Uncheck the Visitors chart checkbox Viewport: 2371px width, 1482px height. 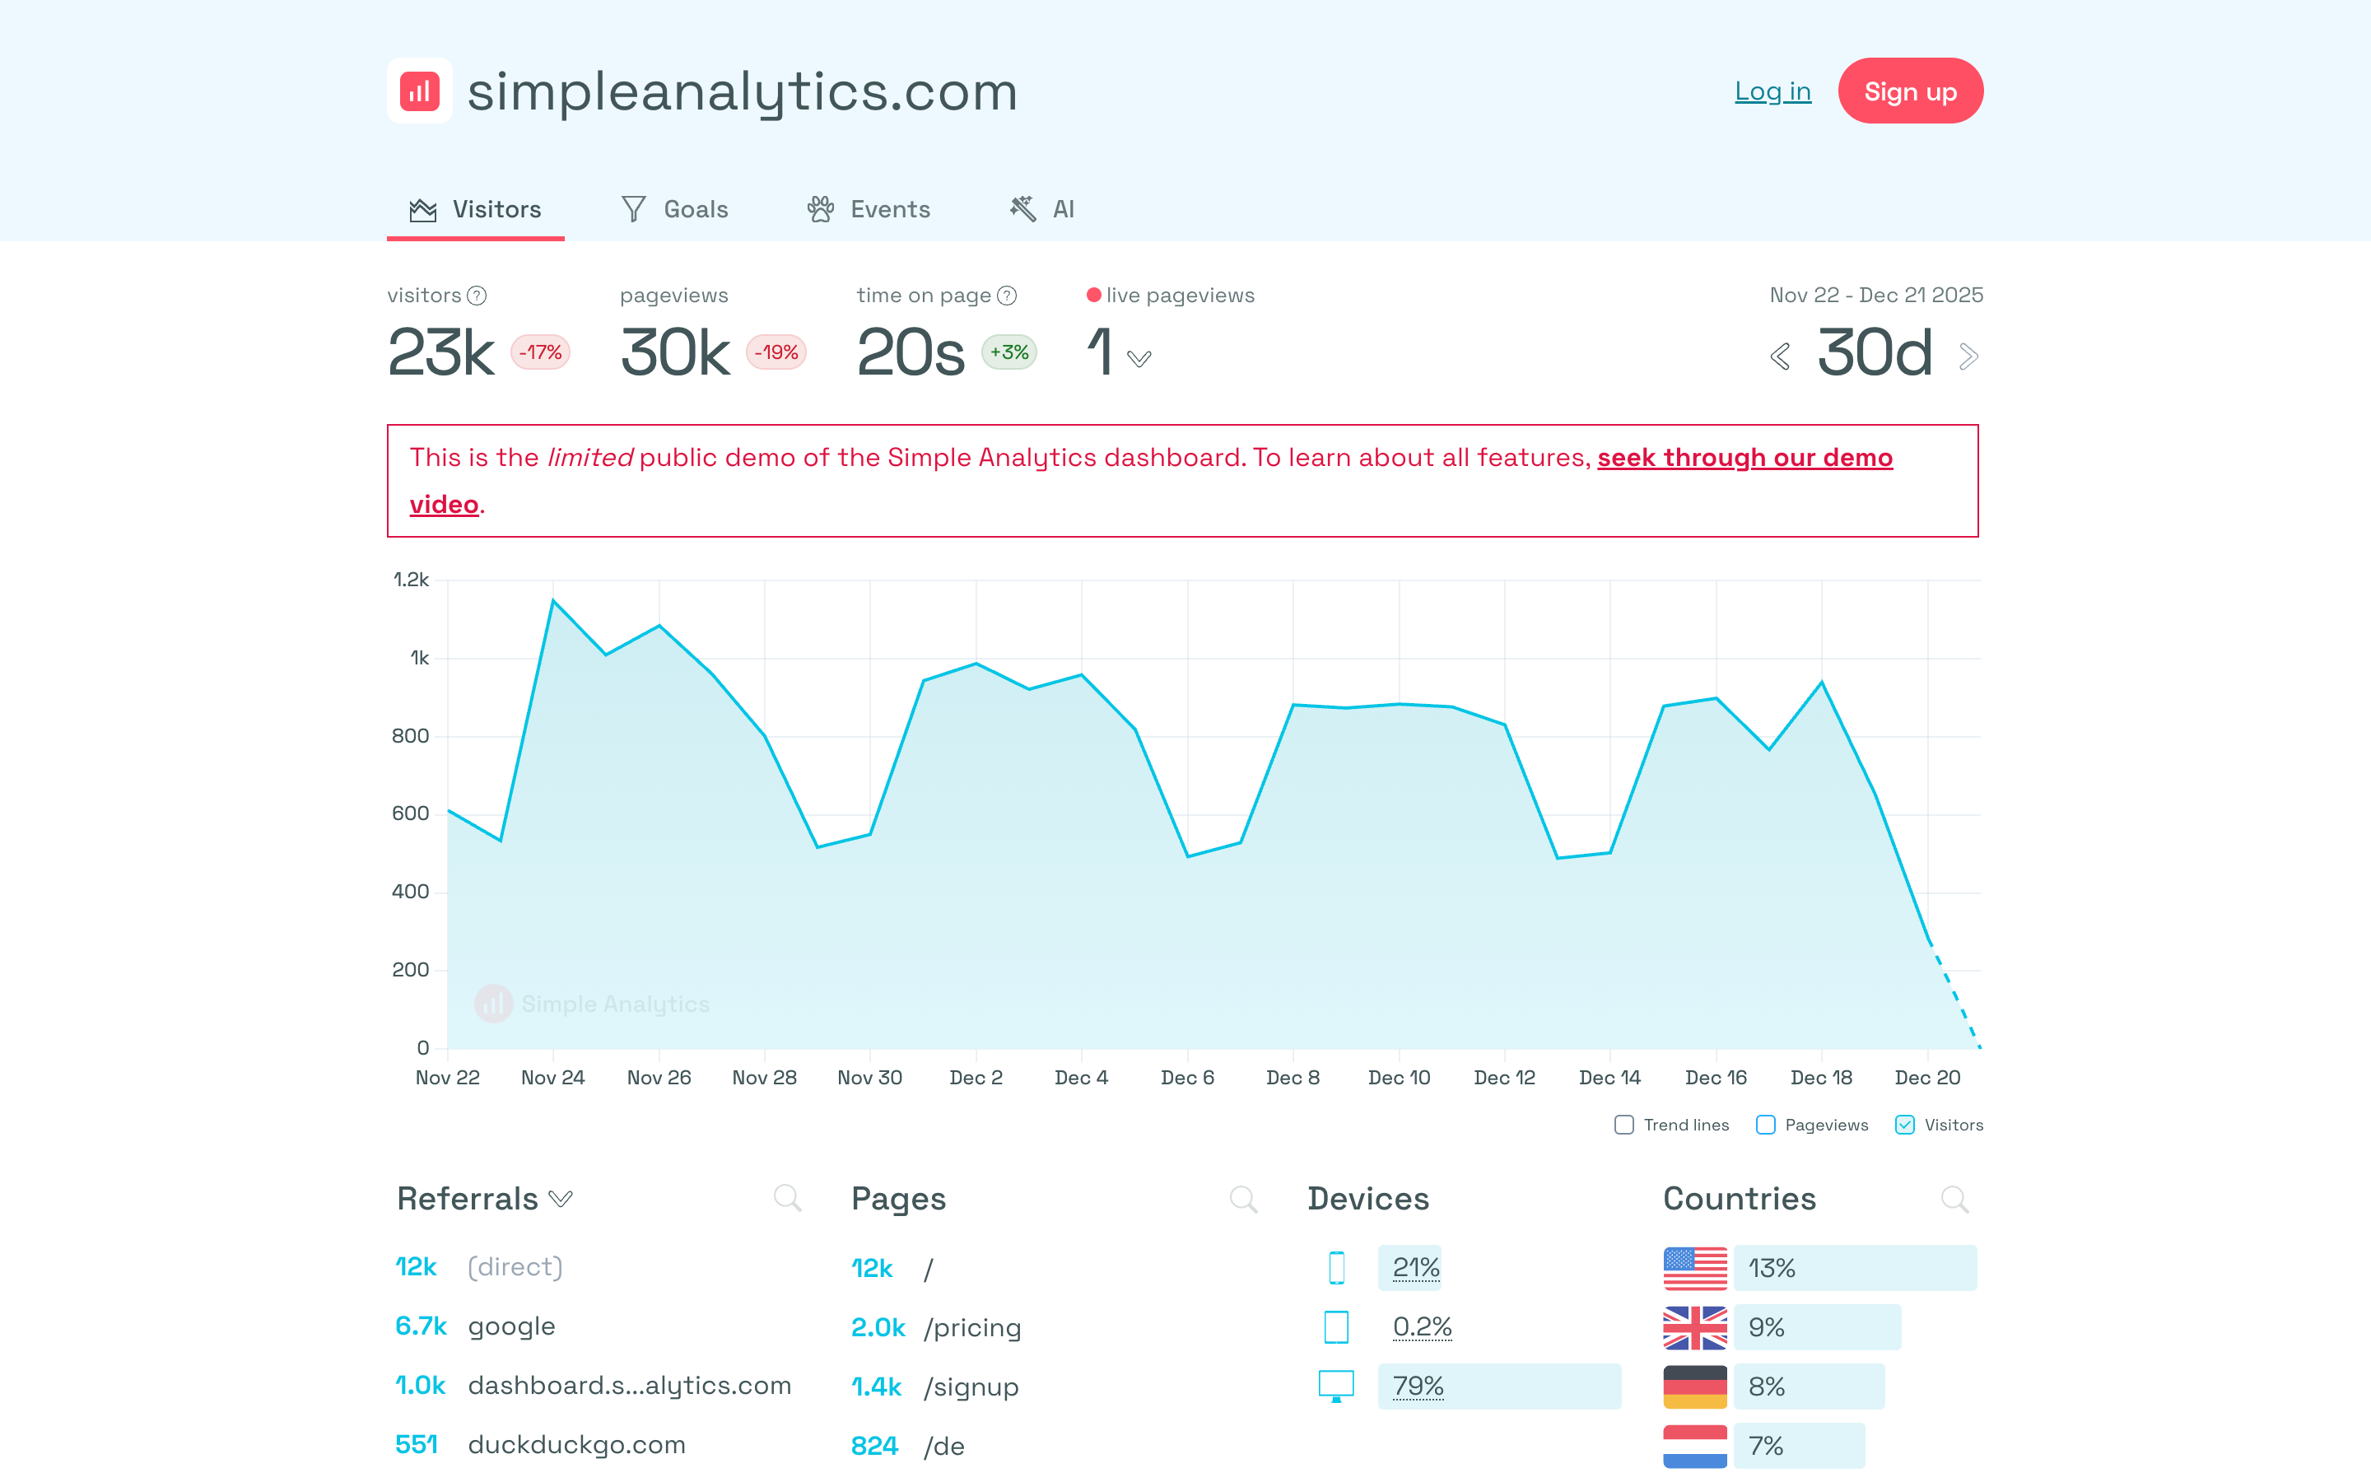tap(1905, 1125)
